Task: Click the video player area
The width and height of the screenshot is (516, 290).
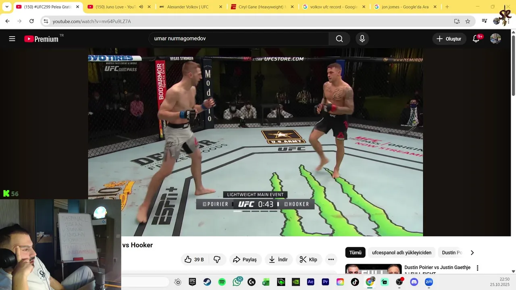Action: 256,142
